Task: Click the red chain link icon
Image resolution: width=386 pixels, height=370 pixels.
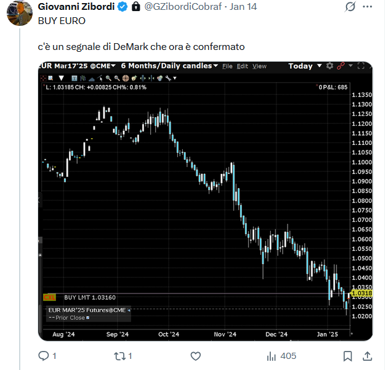Action: click(340, 66)
